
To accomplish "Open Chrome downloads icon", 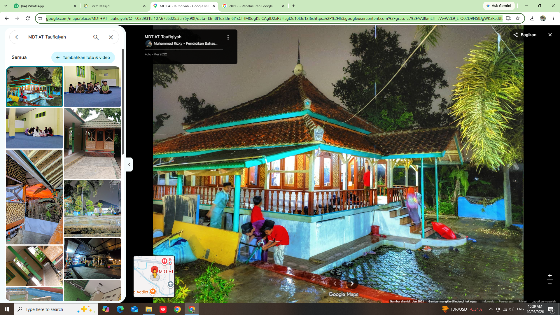I will point(532,18).
